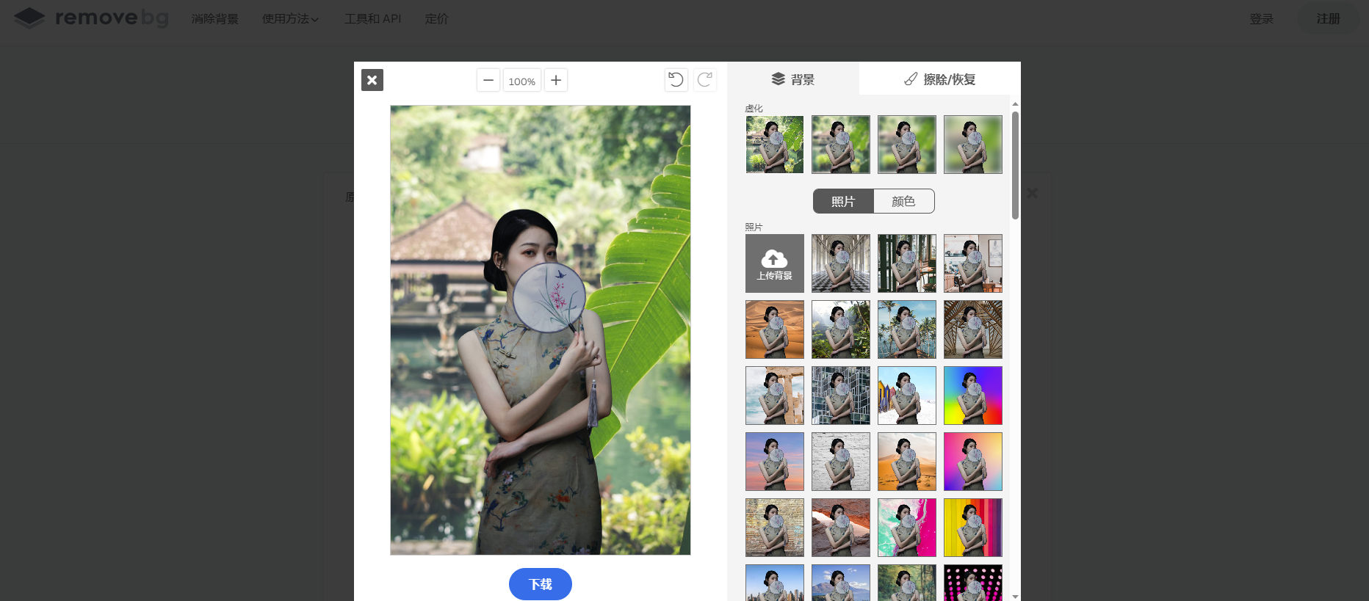This screenshot has height=601, width=1369.
Task: Pick the city skyline background
Action: pos(775,583)
